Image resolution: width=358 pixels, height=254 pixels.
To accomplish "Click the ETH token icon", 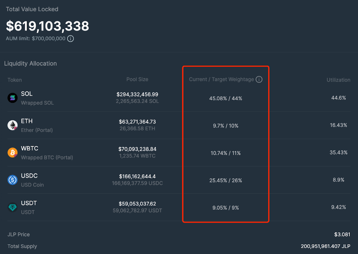I will click(13, 126).
